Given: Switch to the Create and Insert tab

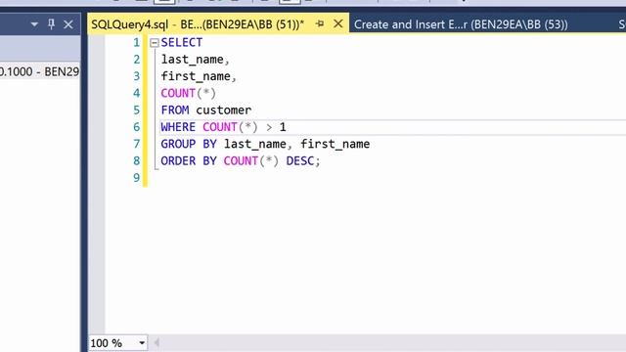Looking at the screenshot, I should click(x=461, y=24).
